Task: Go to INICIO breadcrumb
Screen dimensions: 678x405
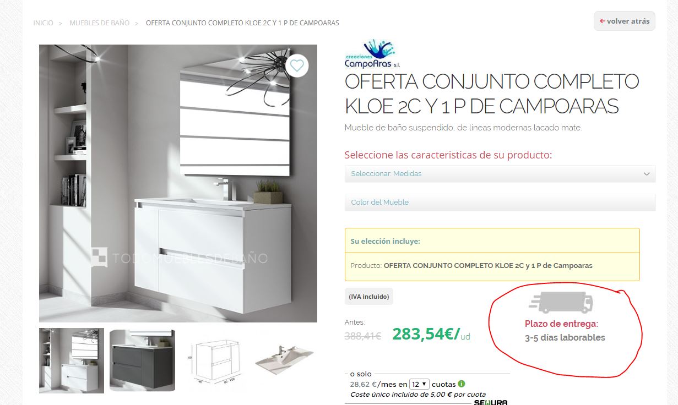Action: pyautogui.click(x=44, y=23)
